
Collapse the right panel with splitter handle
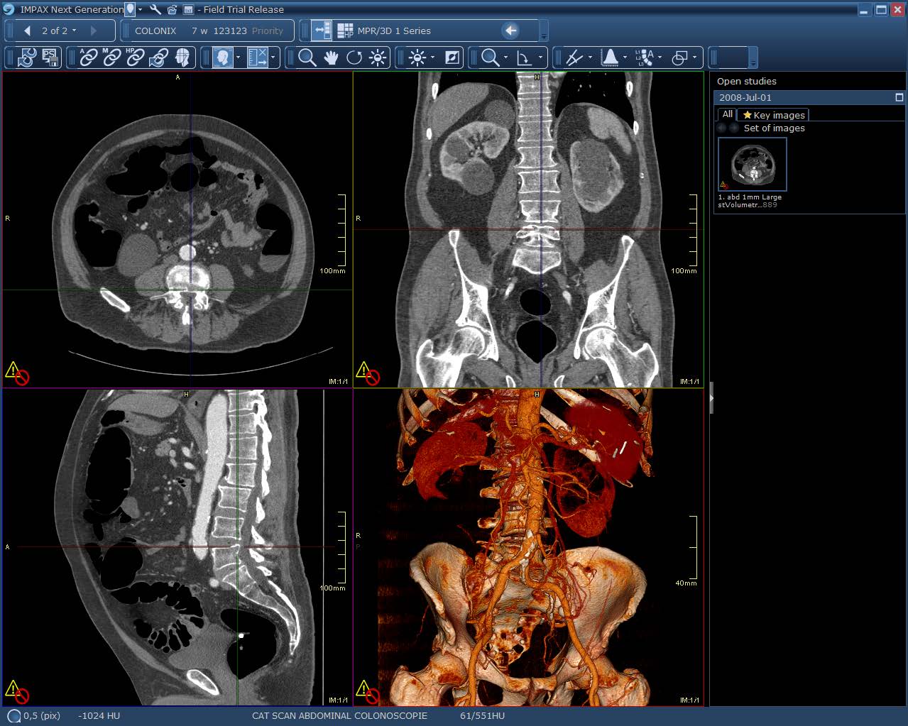point(711,397)
